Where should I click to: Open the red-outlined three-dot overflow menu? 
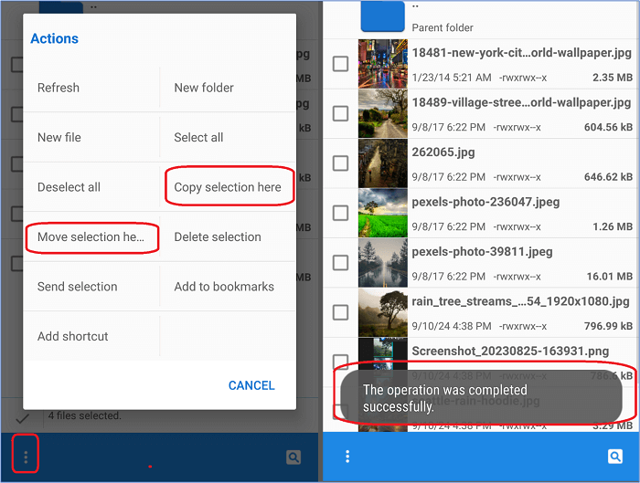tap(26, 457)
